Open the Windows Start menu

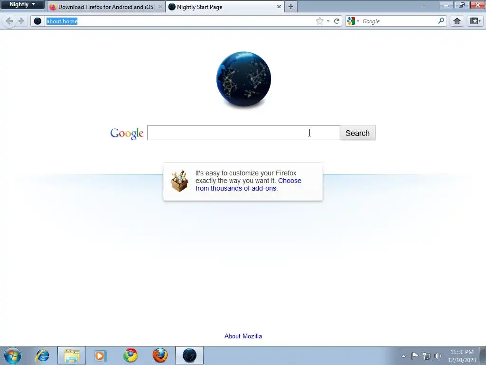click(13, 355)
